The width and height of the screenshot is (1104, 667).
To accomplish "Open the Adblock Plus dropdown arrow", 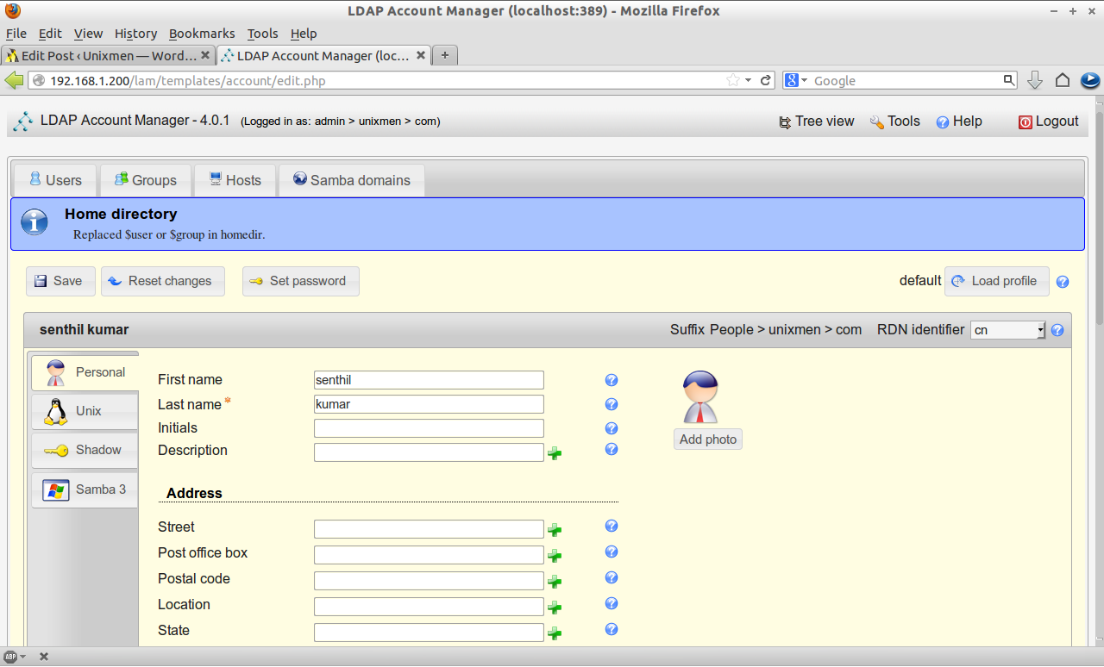I will tap(22, 657).
